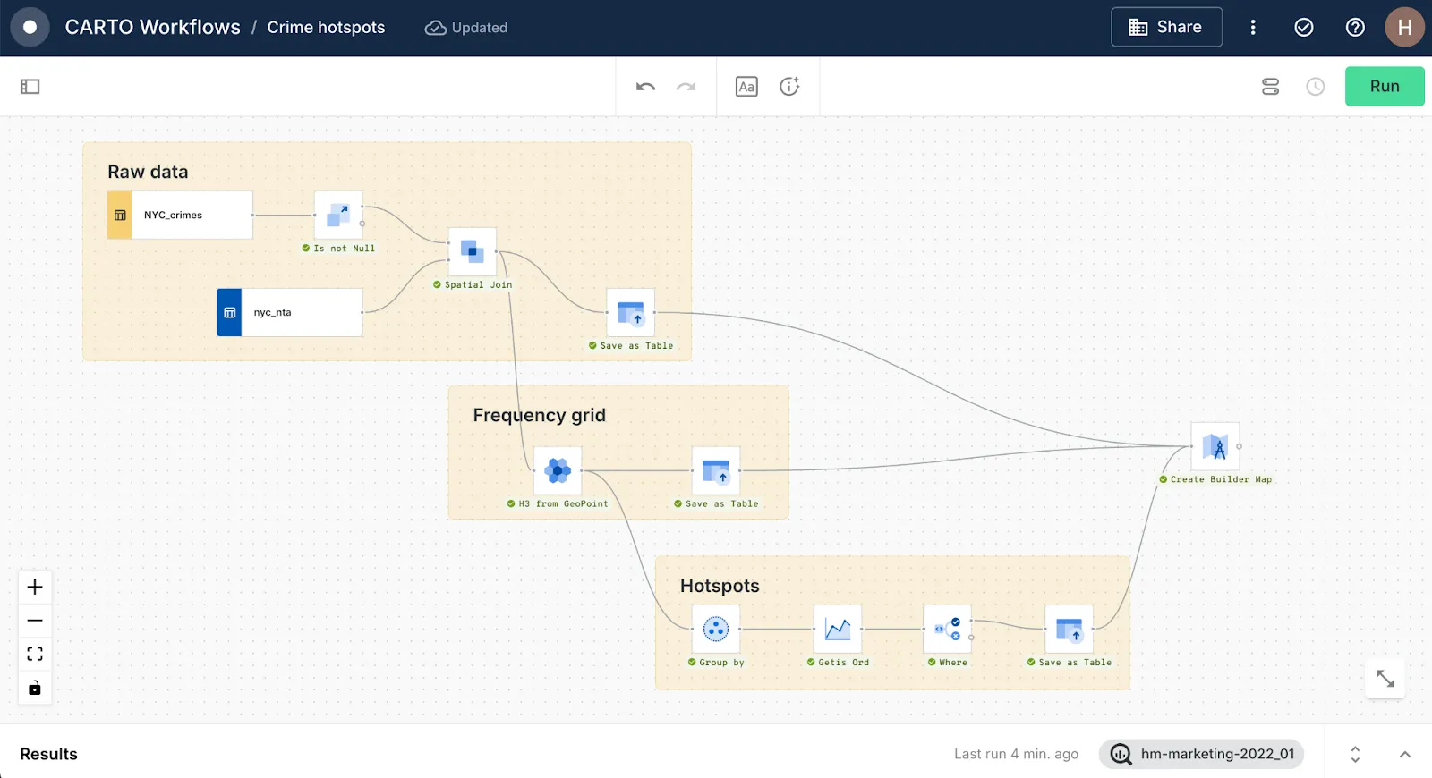
Task: Select the Create Builder Map node
Action: (x=1215, y=446)
